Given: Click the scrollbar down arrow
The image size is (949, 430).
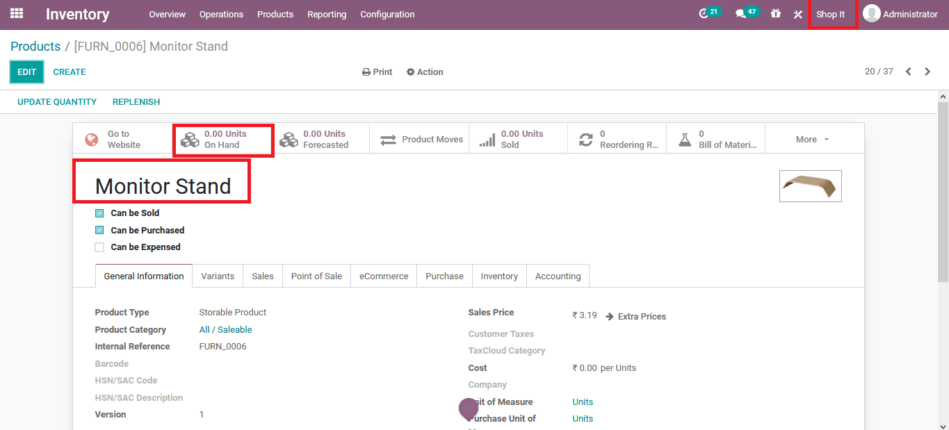Looking at the screenshot, I should coord(943,425).
